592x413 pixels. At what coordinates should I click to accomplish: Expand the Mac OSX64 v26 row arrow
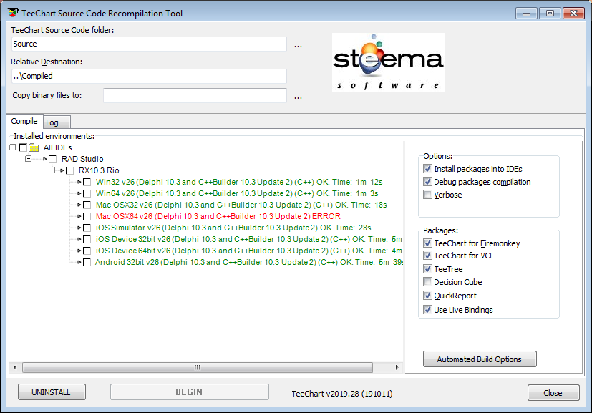(79, 216)
